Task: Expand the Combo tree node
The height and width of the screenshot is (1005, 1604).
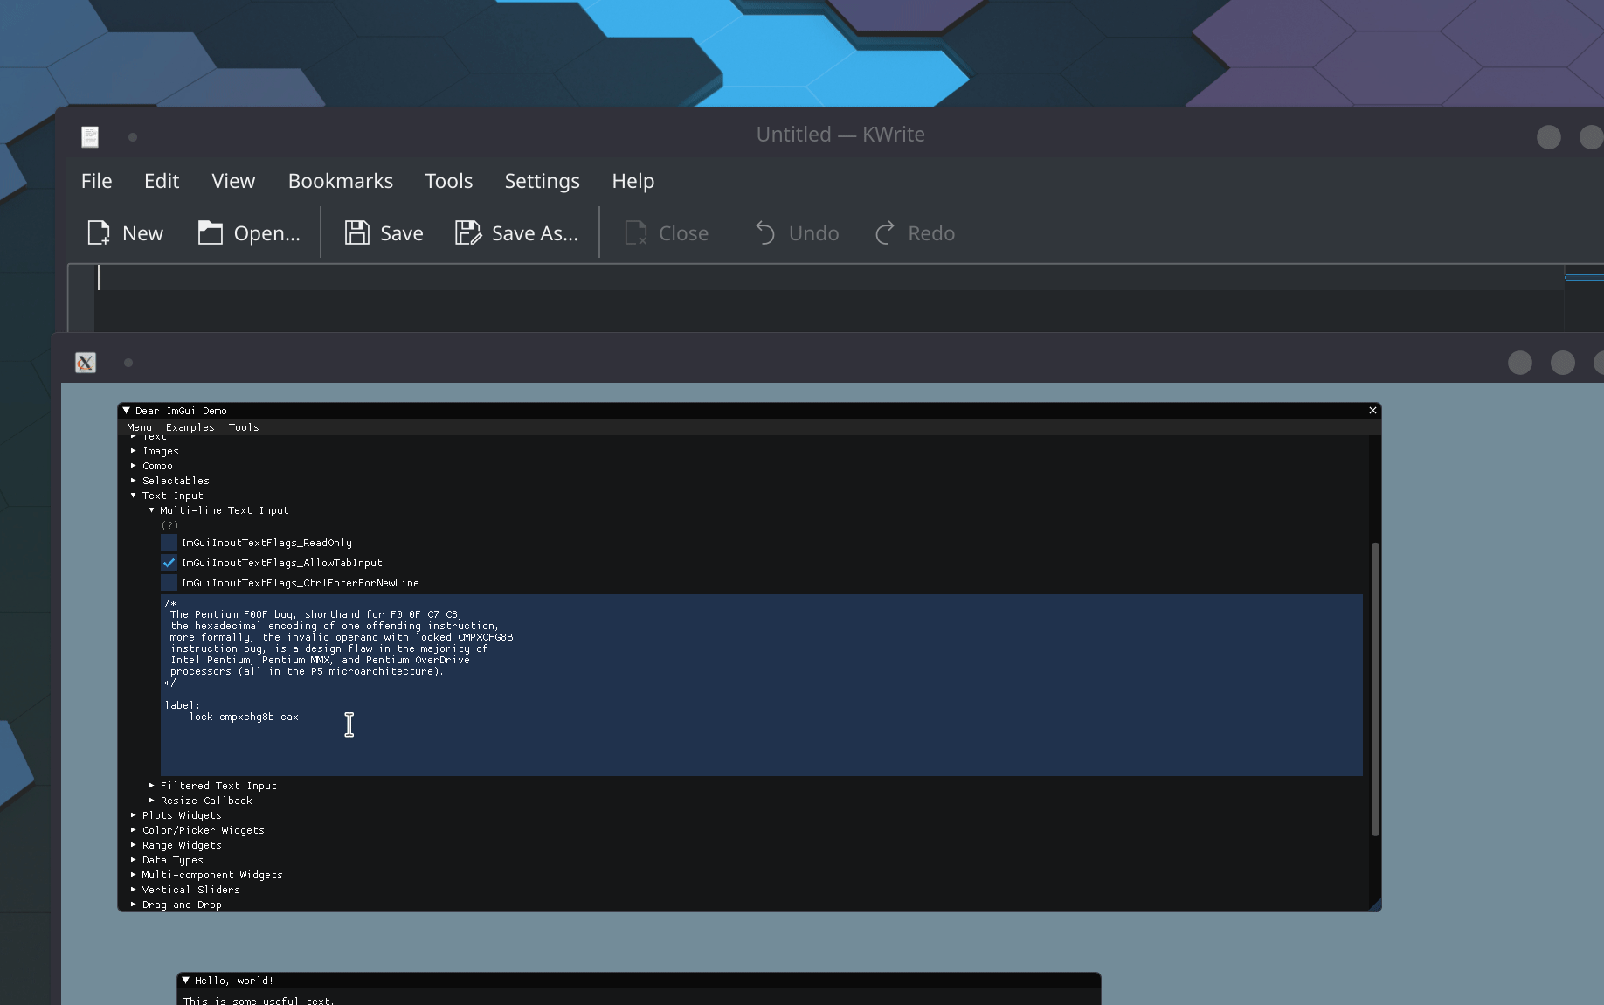Action: point(134,466)
